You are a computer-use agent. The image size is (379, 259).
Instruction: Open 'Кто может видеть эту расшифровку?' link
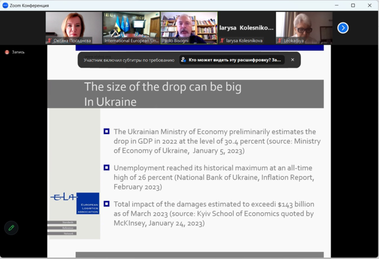(235, 60)
